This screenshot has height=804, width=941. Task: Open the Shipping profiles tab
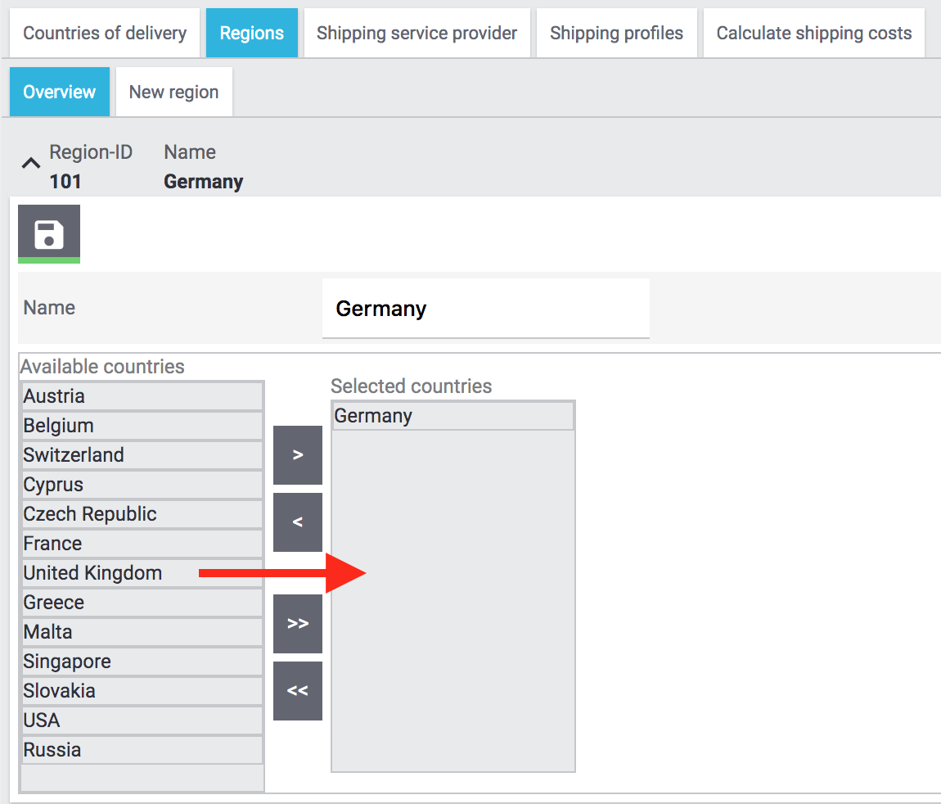tap(616, 34)
